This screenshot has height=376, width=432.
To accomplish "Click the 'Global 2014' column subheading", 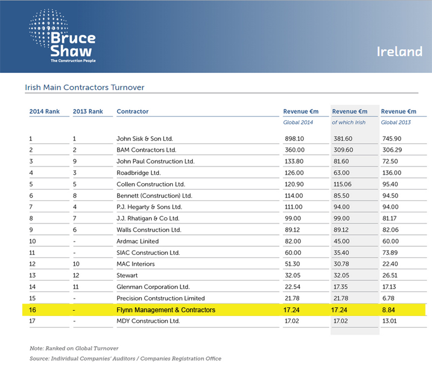I will (x=298, y=123).
